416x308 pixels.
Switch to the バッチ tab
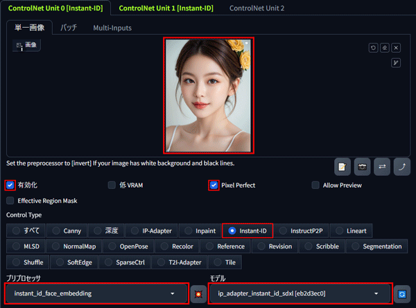(x=69, y=28)
